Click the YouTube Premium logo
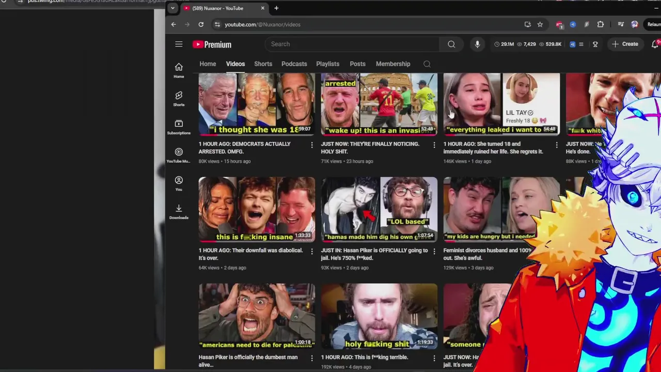This screenshot has width=661, height=372. pyautogui.click(x=212, y=44)
